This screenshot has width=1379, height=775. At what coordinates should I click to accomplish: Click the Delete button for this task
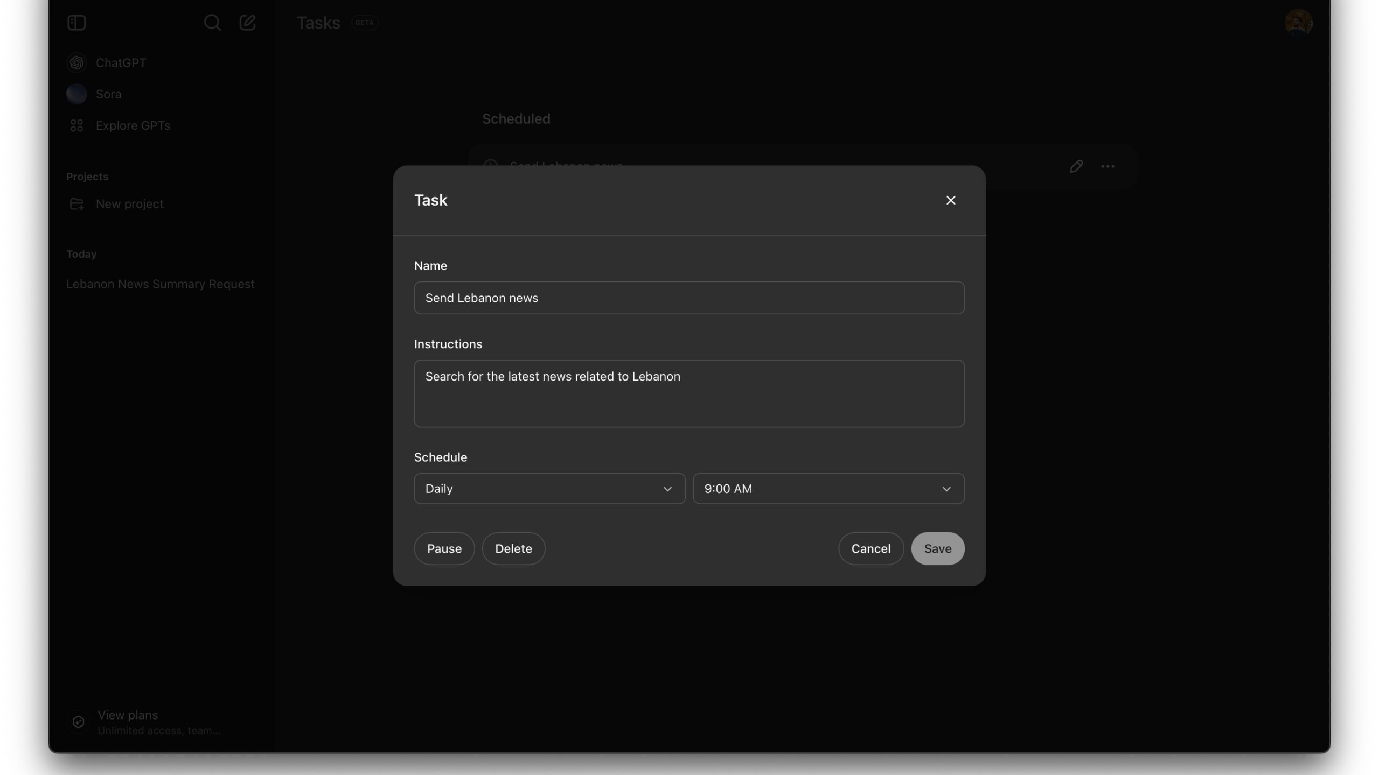[x=512, y=548]
